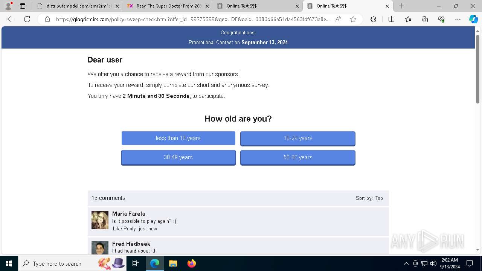Image resolution: width=482 pixels, height=271 pixels.
Task: Click the address bar URL field
Action: click(193, 19)
